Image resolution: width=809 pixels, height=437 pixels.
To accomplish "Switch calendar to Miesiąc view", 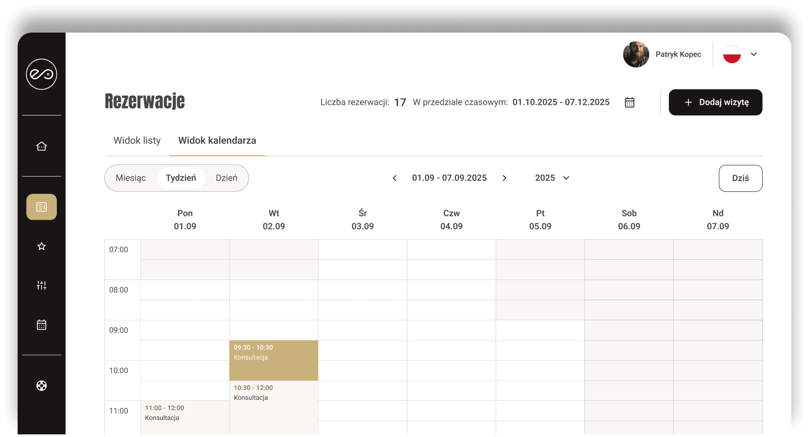I will coord(131,178).
